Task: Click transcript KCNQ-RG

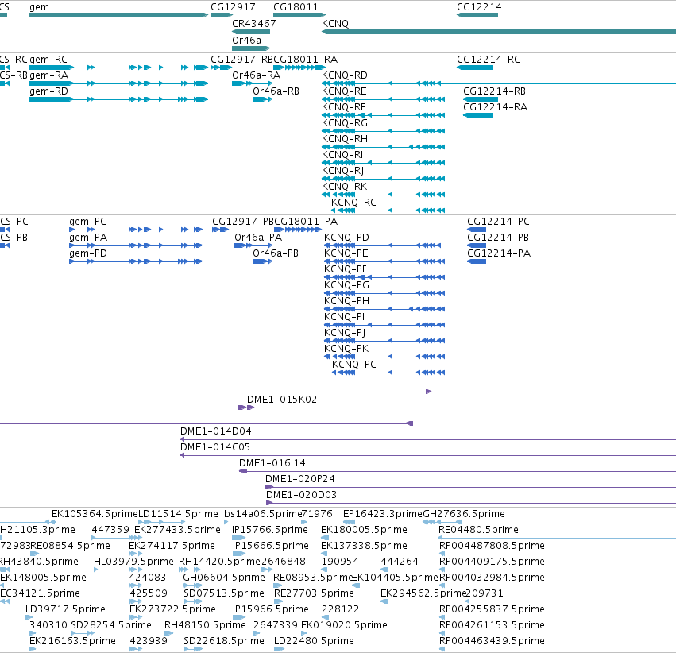Action: pos(383,131)
